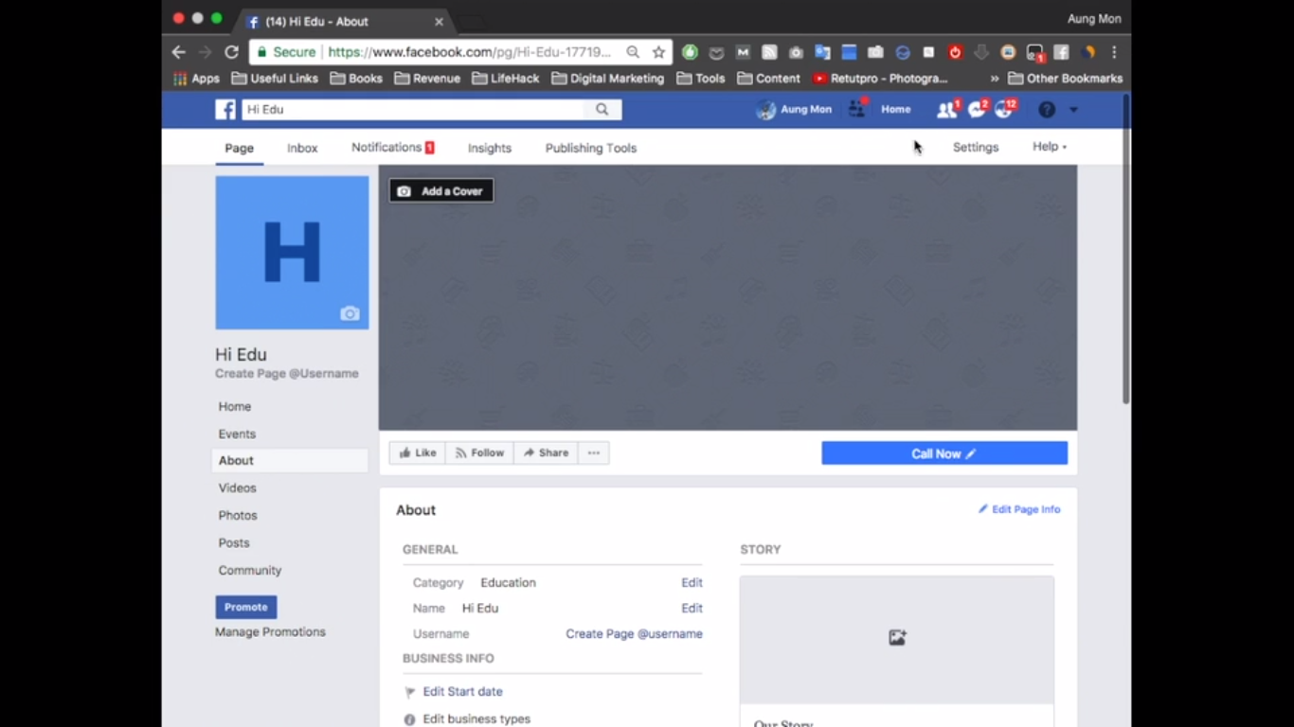Open Publishing Tools tab
This screenshot has width=1294, height=727.
point(591,148)
